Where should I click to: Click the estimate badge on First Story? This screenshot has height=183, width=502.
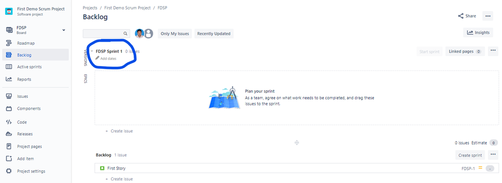[x=490, y=168]
